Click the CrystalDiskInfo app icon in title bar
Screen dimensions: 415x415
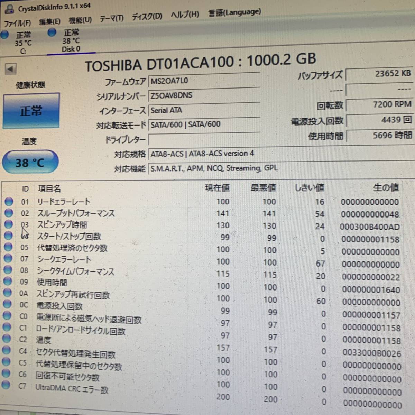[9, 9]
